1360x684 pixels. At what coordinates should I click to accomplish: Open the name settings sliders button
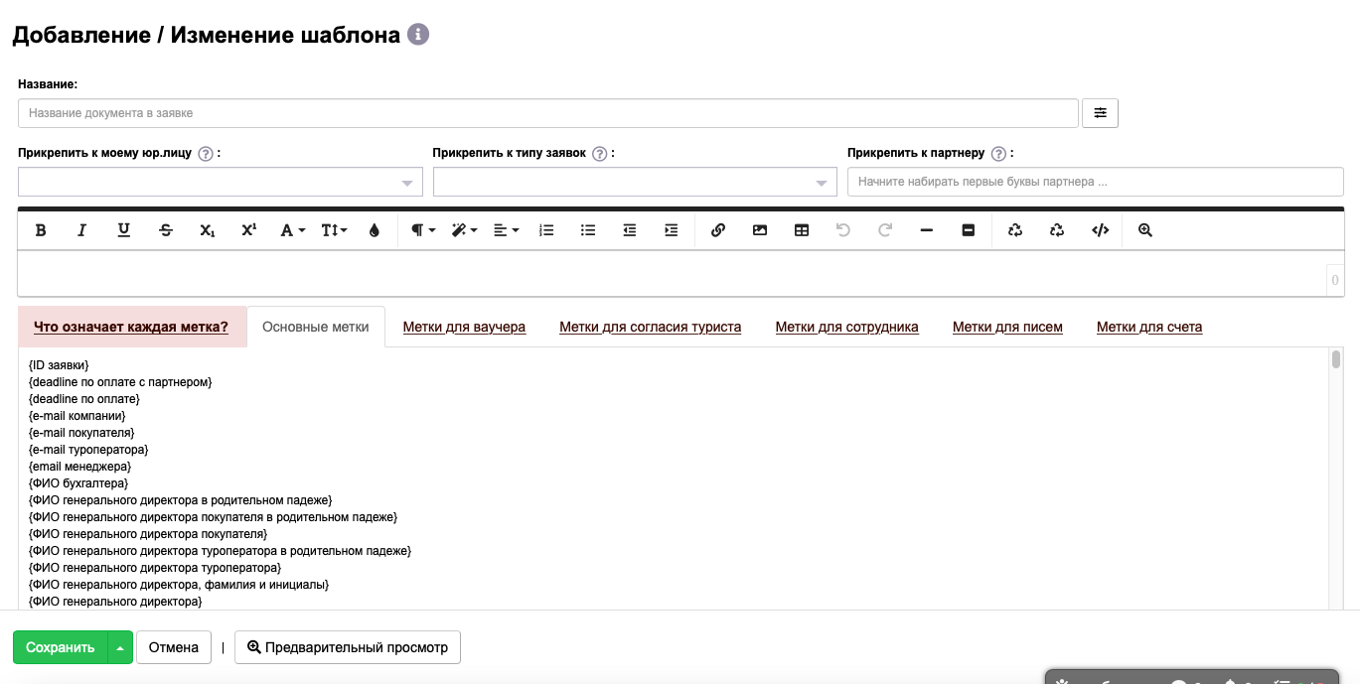pos(1100,113)
